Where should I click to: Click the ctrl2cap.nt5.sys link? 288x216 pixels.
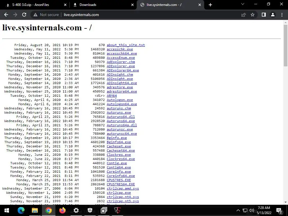(123, 201)
